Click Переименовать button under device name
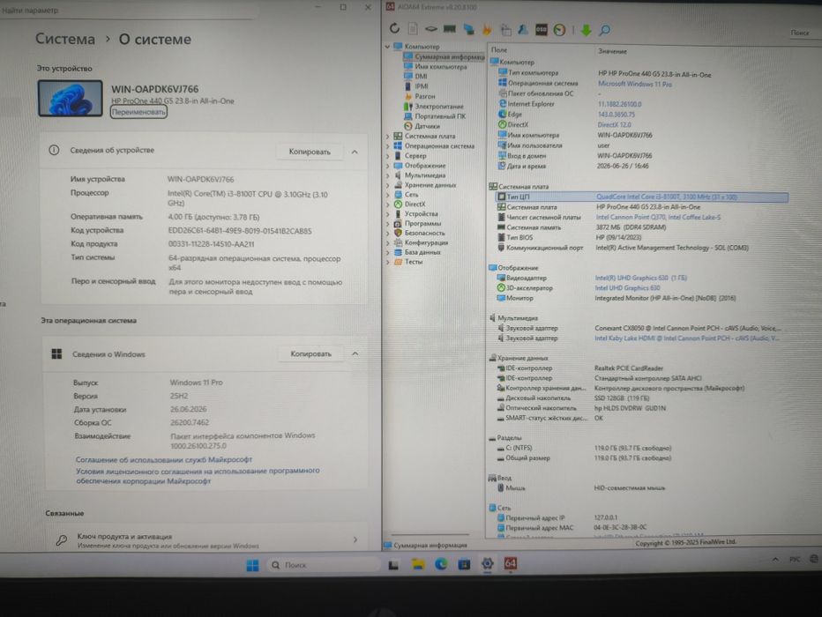The image size is (822, 617). (x=139, y=112)
